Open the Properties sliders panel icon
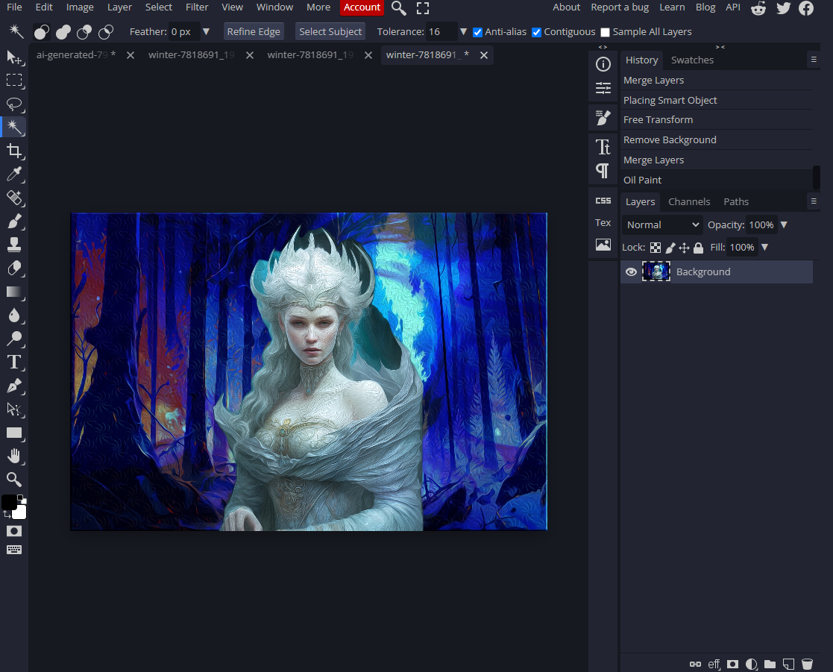This screenshot has height=672, width=833. pyautogui.click(x=603, y=88)
